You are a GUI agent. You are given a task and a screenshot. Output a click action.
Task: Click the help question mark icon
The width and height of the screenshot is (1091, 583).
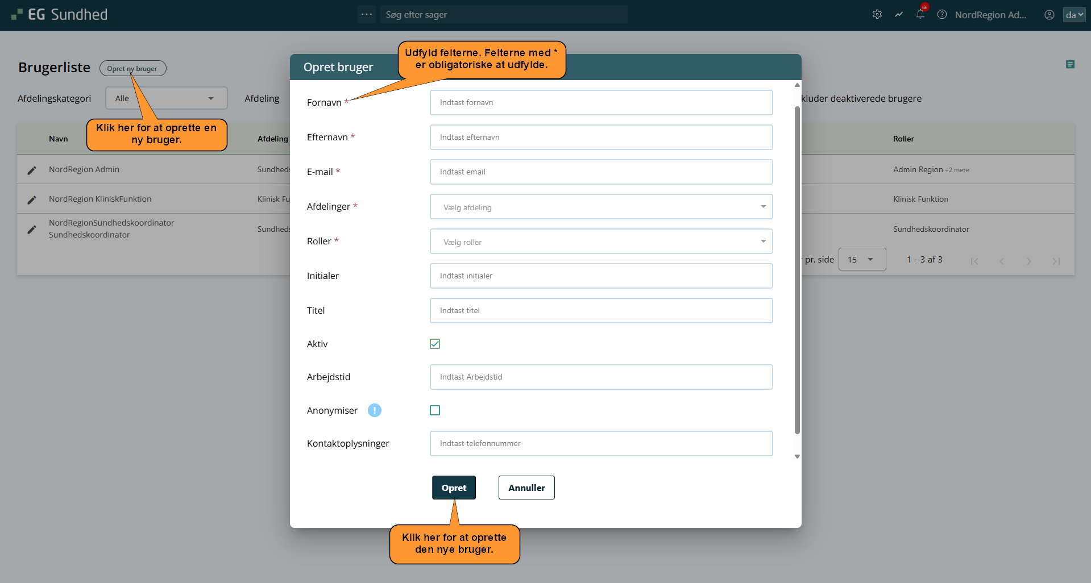(x=941, y=15)
